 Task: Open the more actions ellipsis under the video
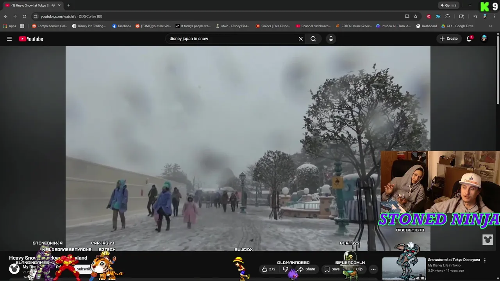pos(373,269)
